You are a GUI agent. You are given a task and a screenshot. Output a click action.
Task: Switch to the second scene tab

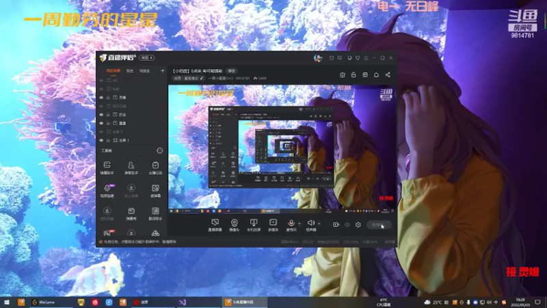coord(130,71)
